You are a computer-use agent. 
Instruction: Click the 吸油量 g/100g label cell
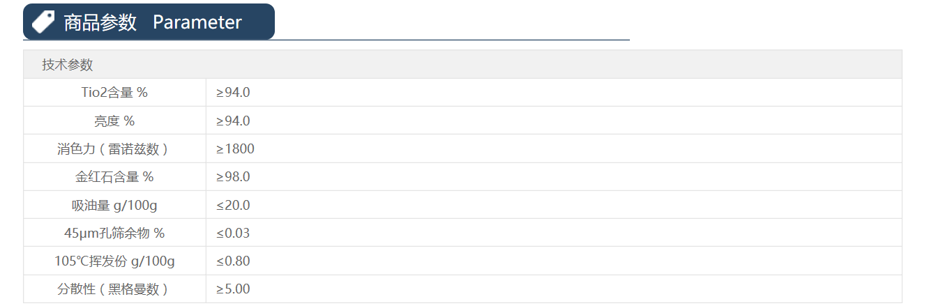114,206
